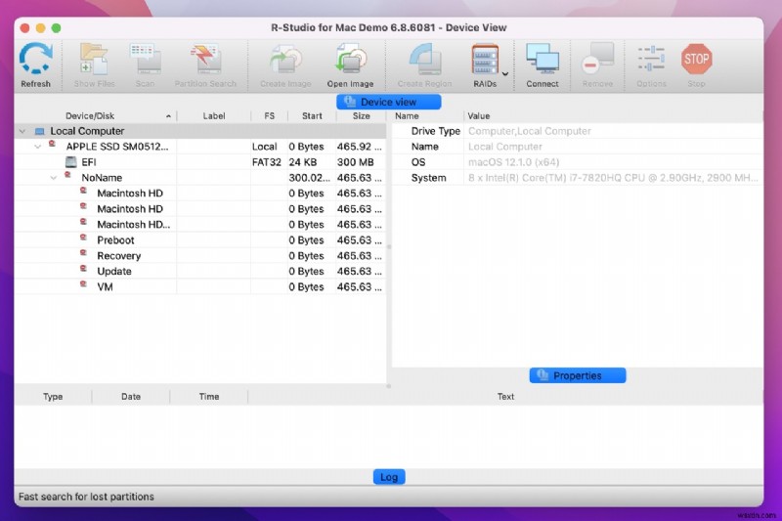The image size is (782, 521).
Task: Click the Connect toolbar icon
Action: point(543,60)
